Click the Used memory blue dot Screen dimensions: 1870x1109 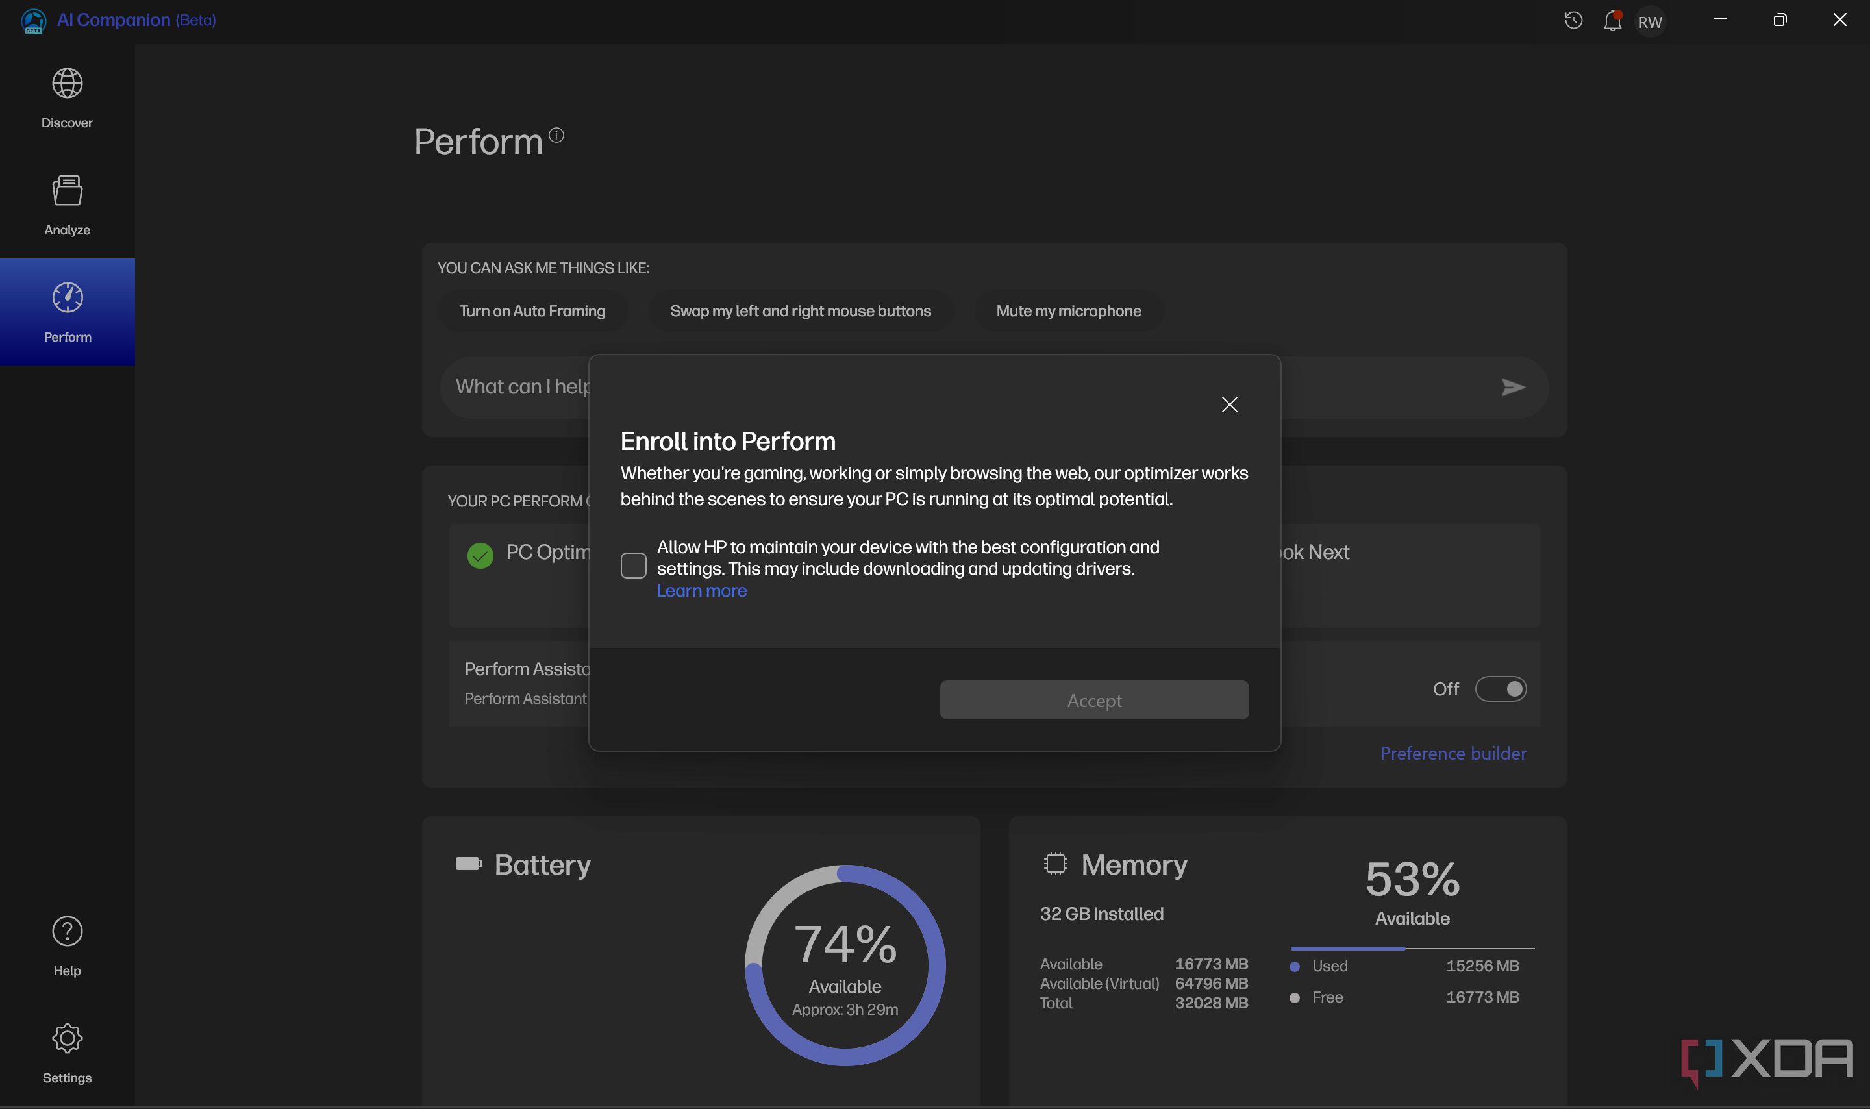pos(1295,966)
